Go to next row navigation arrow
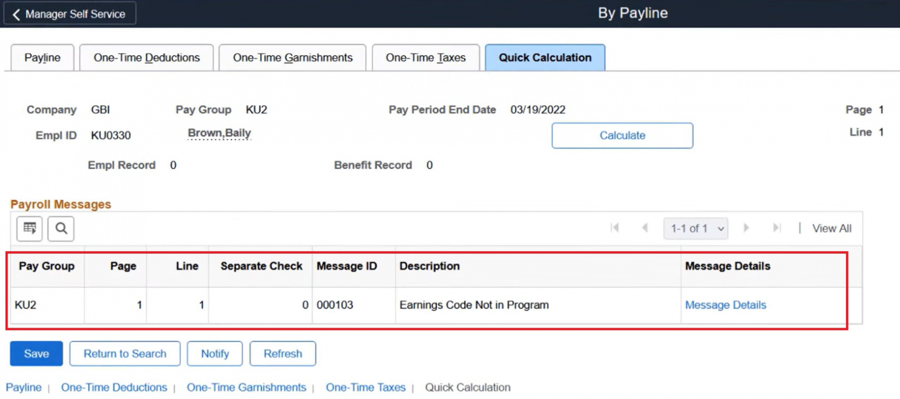This screenshot has width=900, height=399. pyautogui.click(x=746, y=228)
